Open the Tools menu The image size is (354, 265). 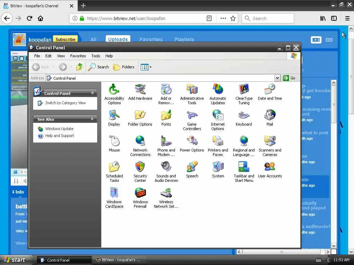[95, 56]
